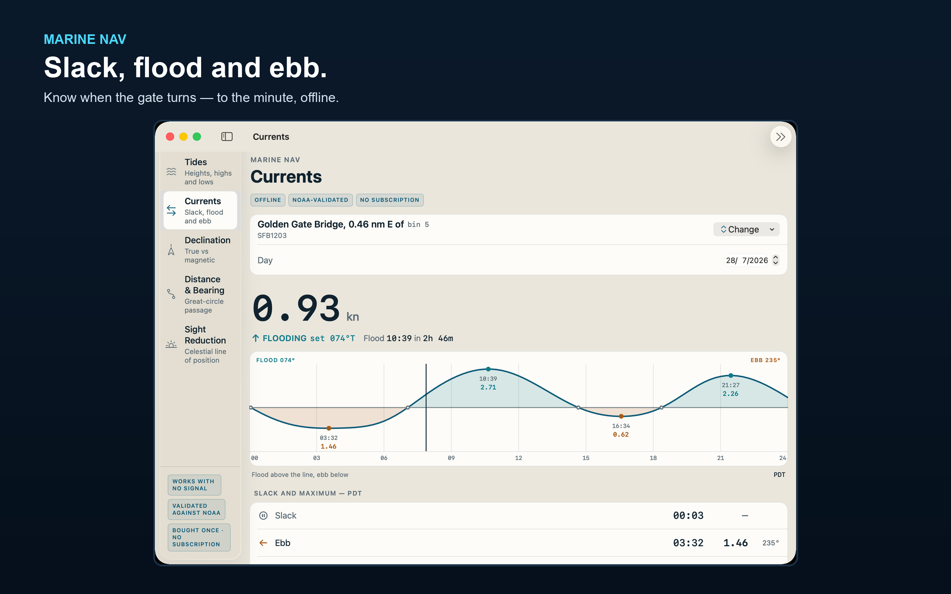Viewport: 951px width, 594px height.
Task: Open Sight Reduction section
Action: pos(200,345)
